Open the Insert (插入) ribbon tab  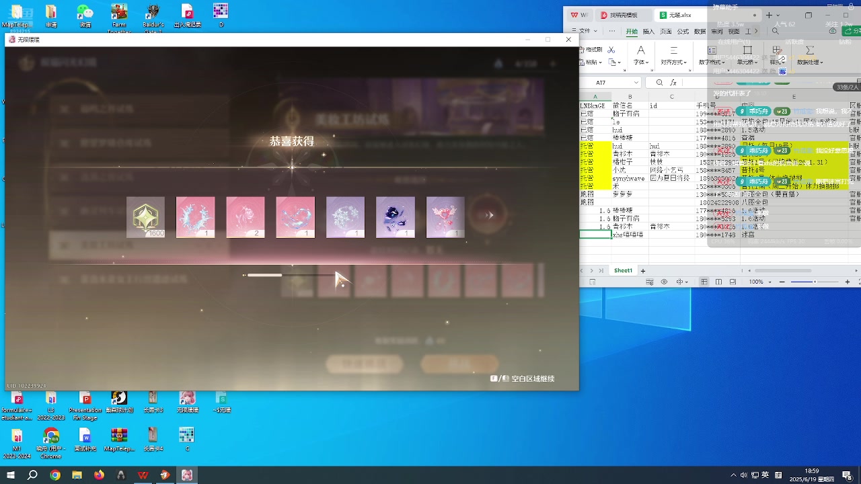coord(648,31)
